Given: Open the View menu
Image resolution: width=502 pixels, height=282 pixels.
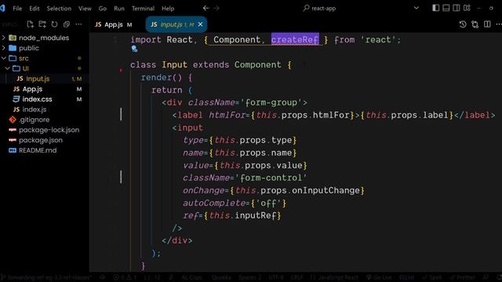Looking at the screenshot, I should pos(85,9).
